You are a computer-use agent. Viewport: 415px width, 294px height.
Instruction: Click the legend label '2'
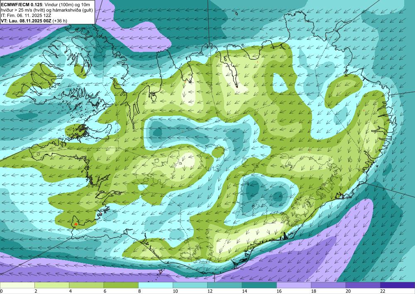coord(36,291)
